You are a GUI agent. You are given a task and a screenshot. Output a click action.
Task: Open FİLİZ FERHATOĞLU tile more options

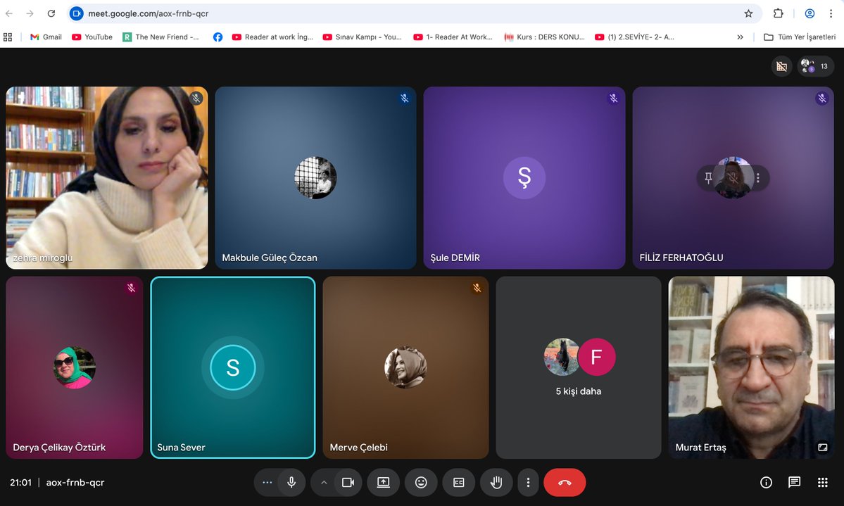758,177
